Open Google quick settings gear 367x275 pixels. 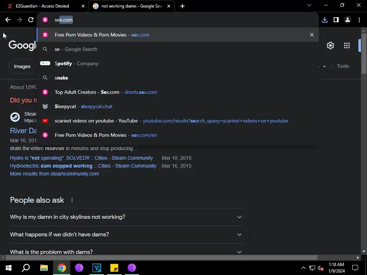click(330, 45)
